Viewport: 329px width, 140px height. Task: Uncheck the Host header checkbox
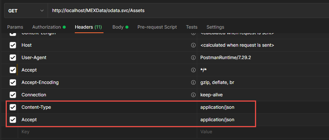(x=13, y=45)
